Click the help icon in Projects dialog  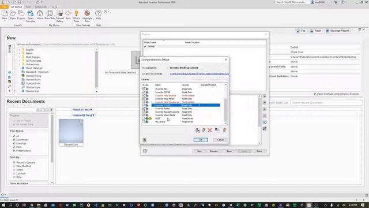click(145, 151)
